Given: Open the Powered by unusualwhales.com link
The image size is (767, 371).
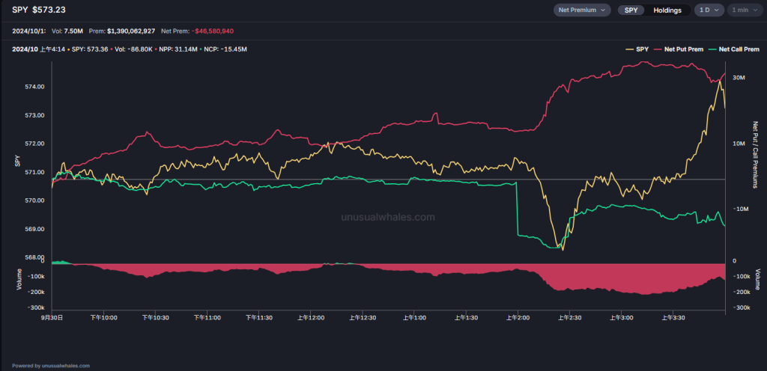Looking at the screenshot, I should 52,366.
